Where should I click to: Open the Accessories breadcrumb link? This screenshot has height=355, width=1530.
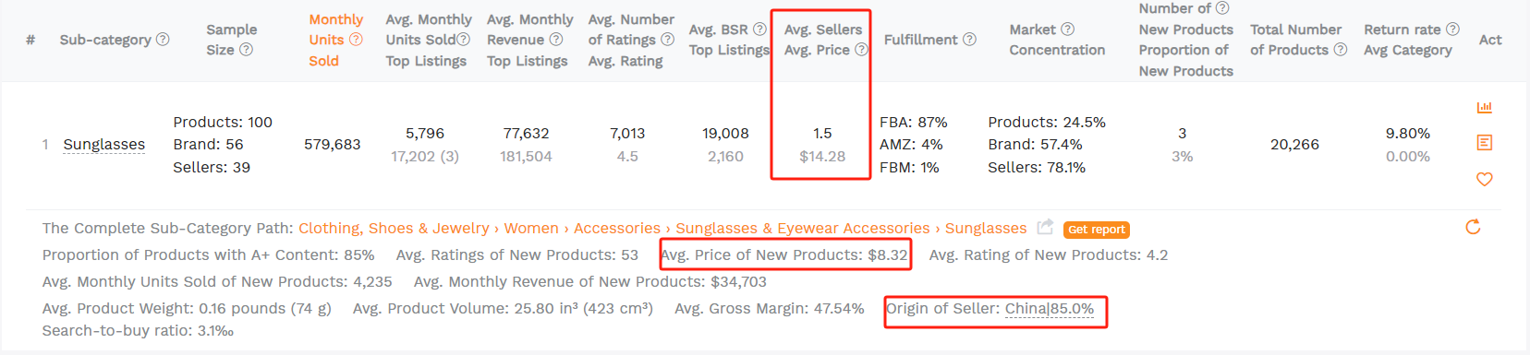click(x=617, y=228)
